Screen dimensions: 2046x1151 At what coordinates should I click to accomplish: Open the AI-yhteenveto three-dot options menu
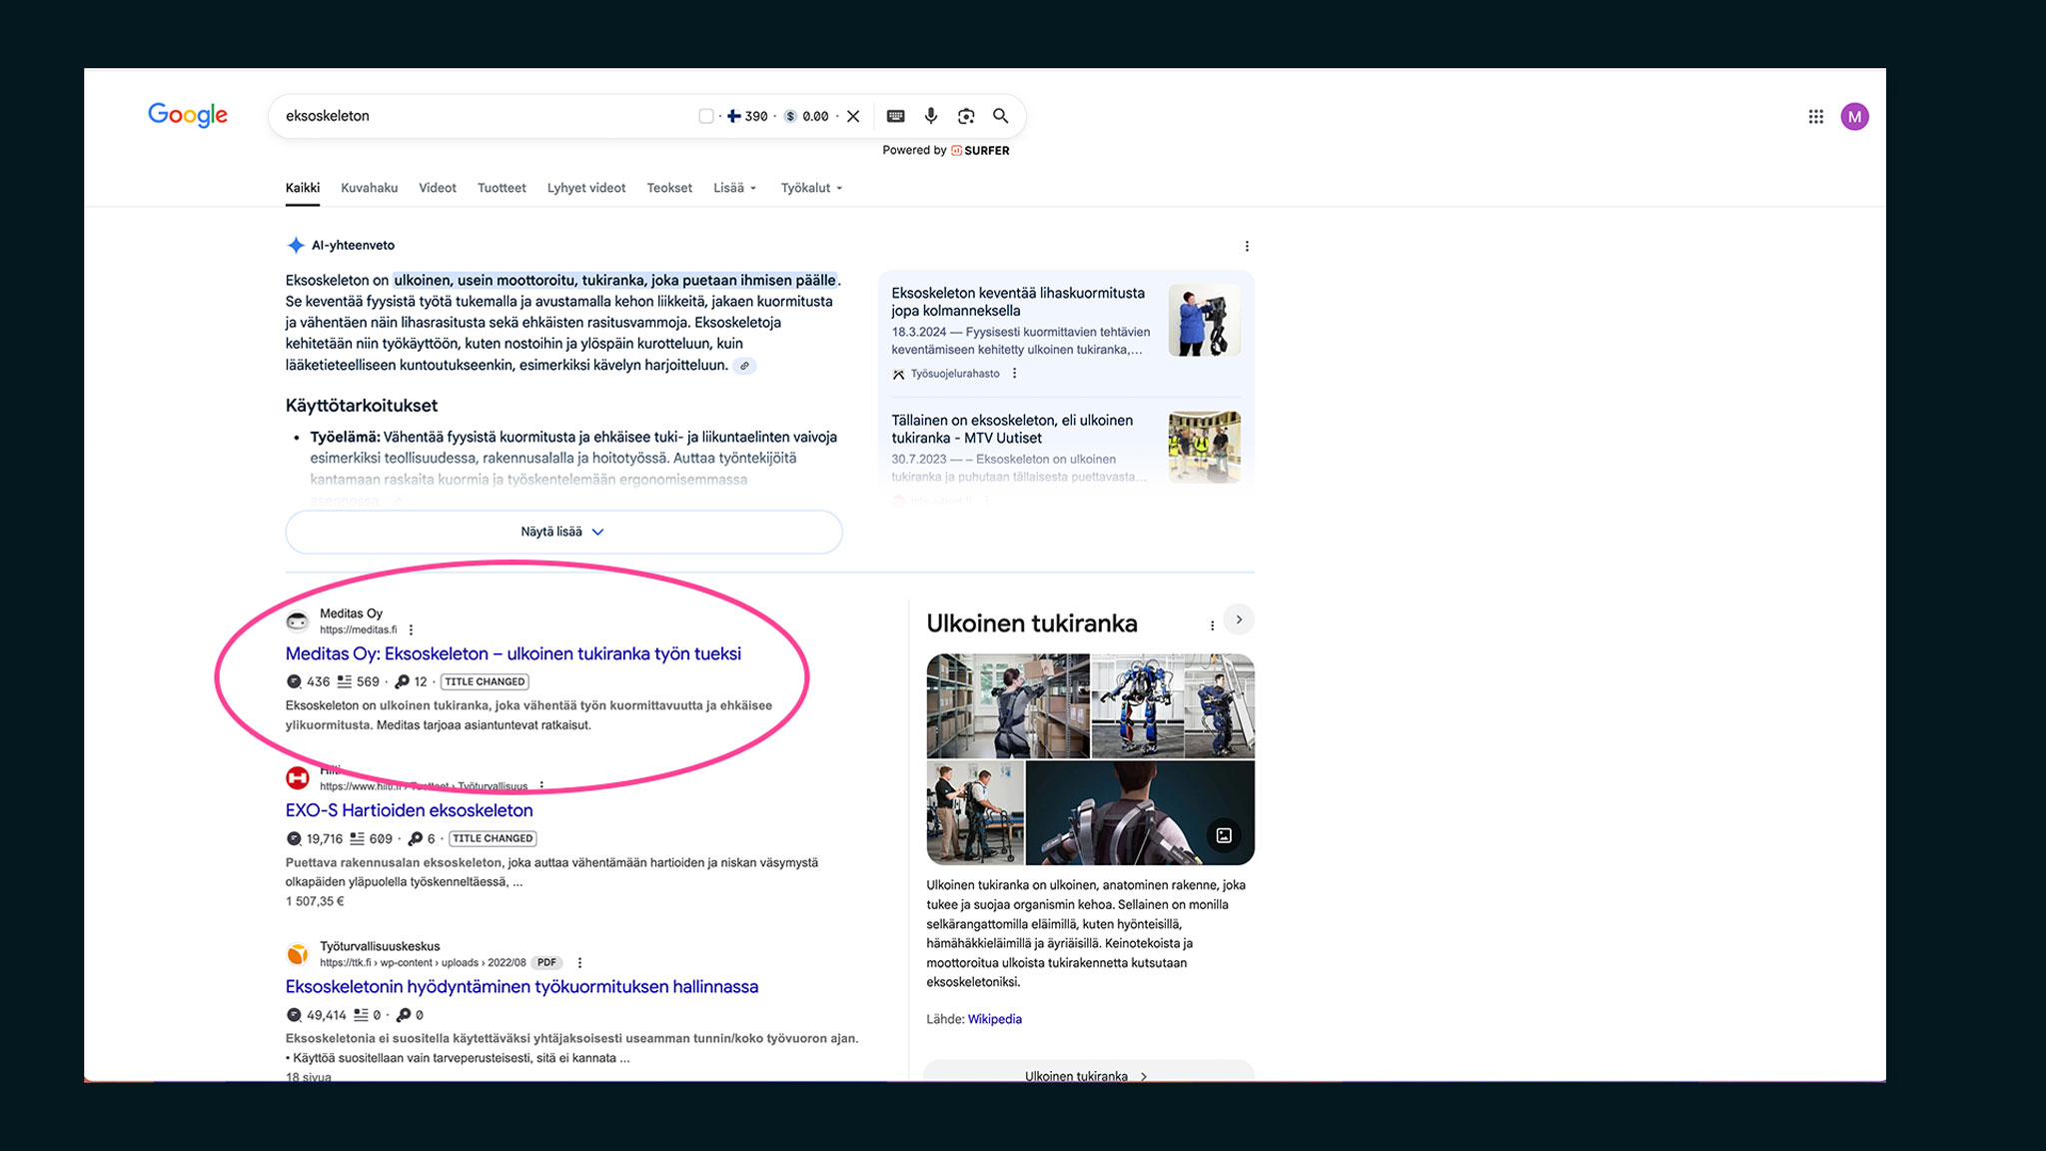[1246, 246]
